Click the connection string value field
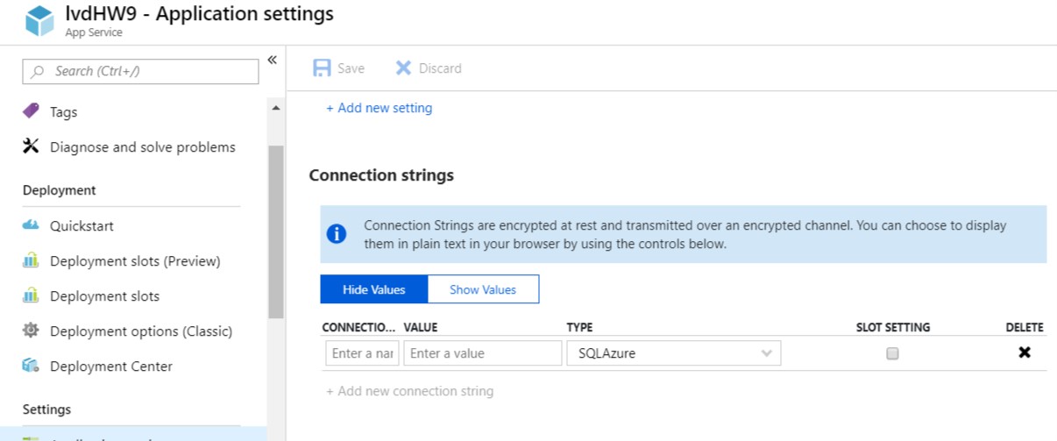The height and width of the screenshot is (441, 1057). (x=483, y=353)
